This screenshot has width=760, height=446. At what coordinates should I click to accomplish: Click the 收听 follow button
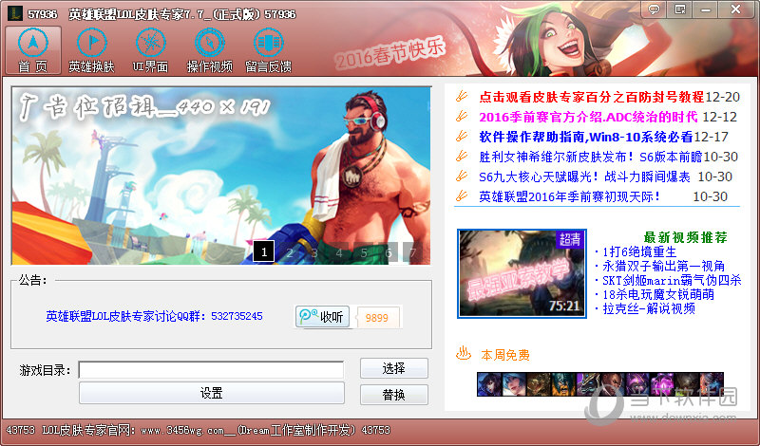tap(322, 317)
